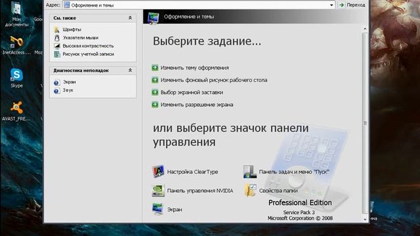Open the Шрифты link
Screen dimensions: 420x236
(x=72, y=29)
